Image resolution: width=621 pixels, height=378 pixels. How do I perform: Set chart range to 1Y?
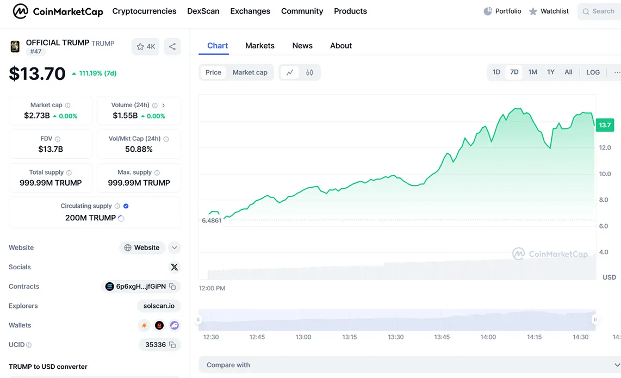coord(550,72)
